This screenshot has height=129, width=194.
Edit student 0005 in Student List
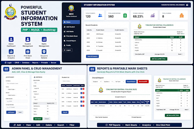(81, 106)
